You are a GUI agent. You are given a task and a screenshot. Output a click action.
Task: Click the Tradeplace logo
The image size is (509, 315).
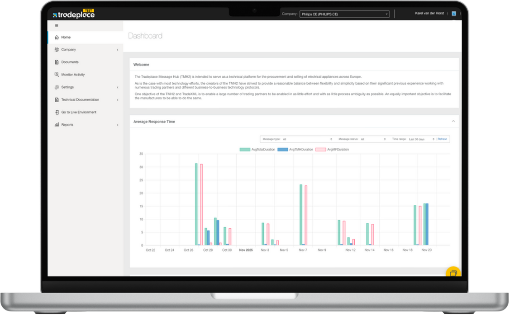click(x=73, y=14)
